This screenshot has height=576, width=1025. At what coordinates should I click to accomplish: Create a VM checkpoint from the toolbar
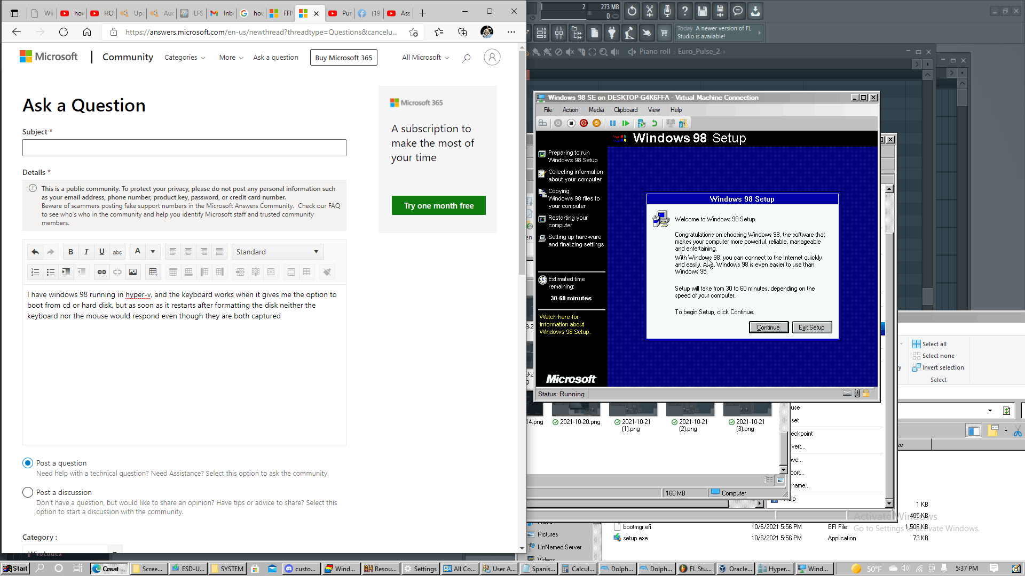[x=642, y=123]
